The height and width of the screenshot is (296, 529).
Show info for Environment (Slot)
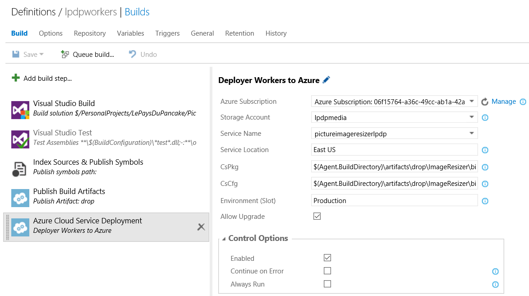point(485,201)
